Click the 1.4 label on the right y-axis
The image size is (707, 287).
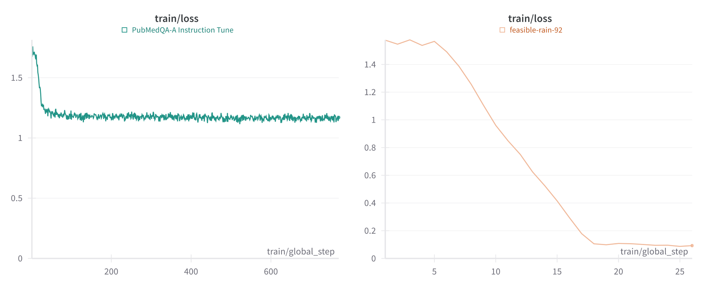(370, 65)
